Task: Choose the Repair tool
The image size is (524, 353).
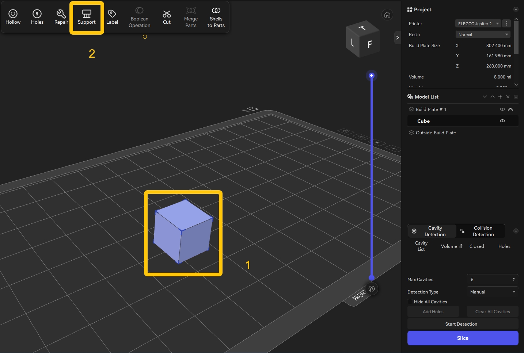Action: coord(61,17)
